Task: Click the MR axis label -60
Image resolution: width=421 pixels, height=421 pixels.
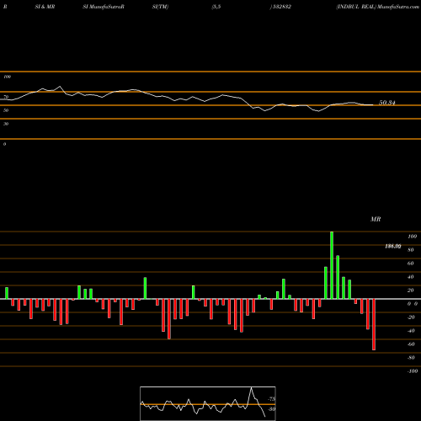Action: click(411, 344)
